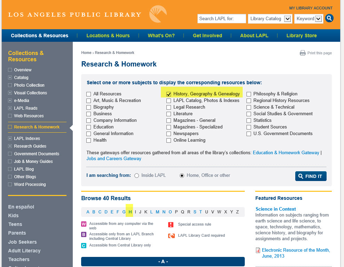Check the Online Learning checkbox

point(169,140)
